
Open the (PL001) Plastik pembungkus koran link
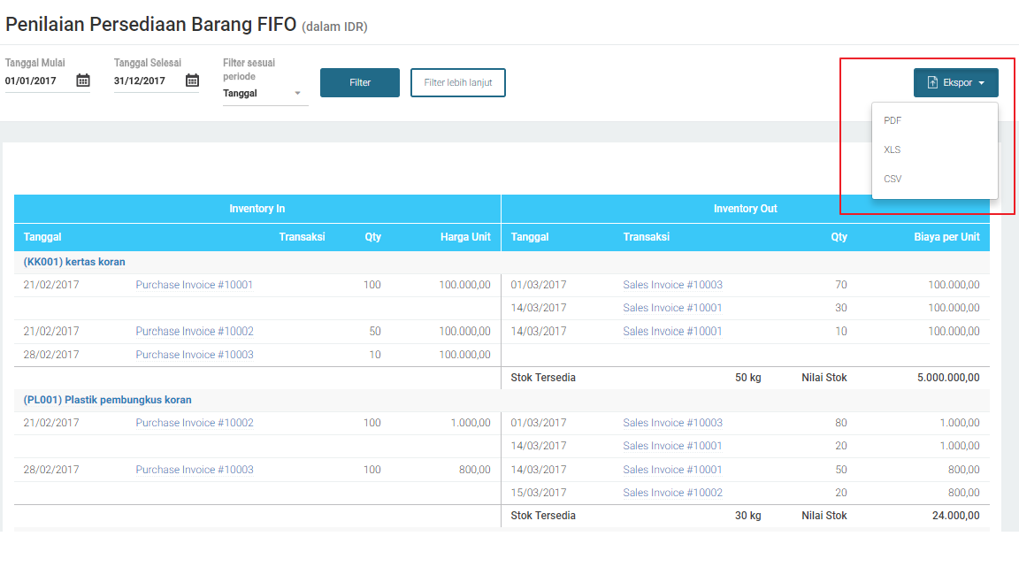[x=107, y=400]
